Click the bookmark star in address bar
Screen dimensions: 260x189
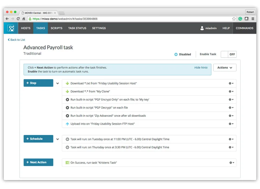(234, 19)
